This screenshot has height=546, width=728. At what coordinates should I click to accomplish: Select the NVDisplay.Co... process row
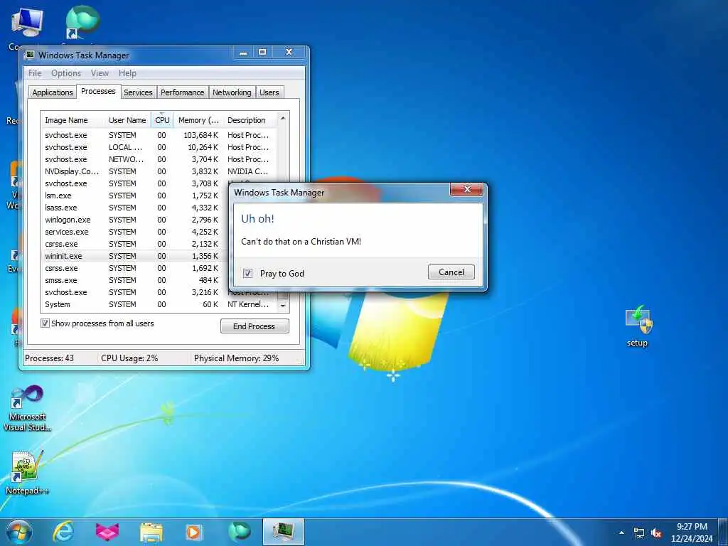159,171
